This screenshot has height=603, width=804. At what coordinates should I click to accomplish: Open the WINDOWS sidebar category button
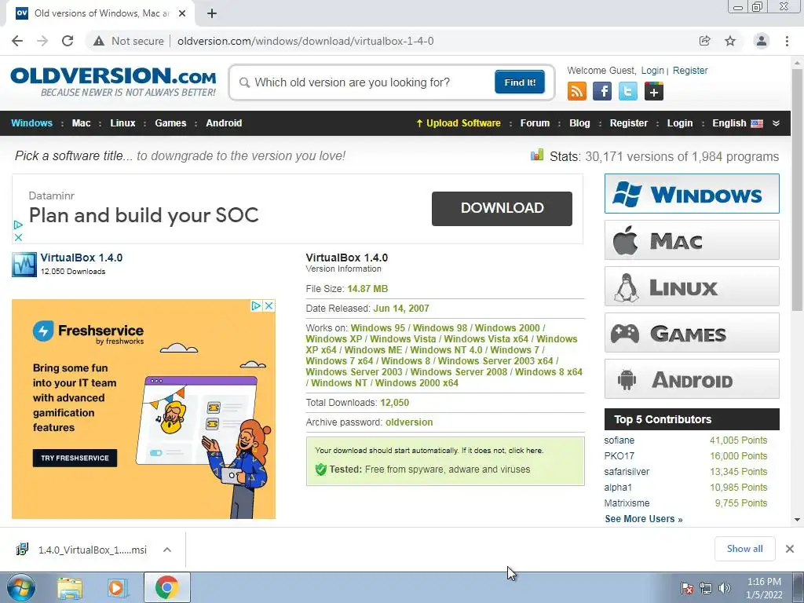click(x=692, y=194)
